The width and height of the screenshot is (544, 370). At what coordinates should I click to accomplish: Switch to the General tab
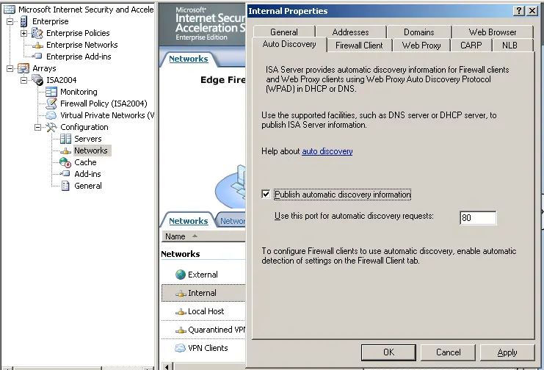pyautogui.click(x=284, y=32)
